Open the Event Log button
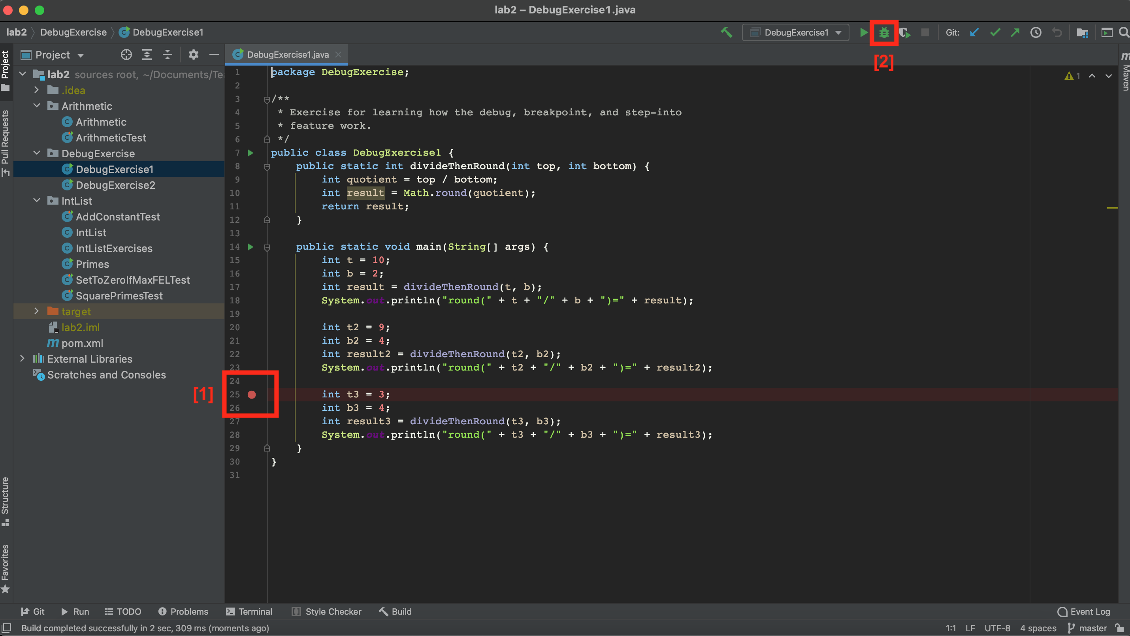The height and width of the screenshot is (636, 1130). click(1083, 612)
